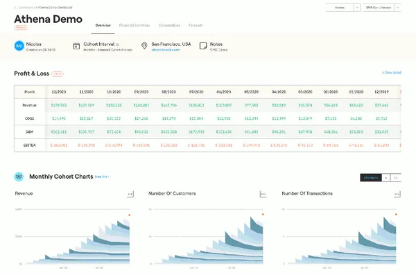This screenshot has height=275, width=416.
Task: Click the 12/2019 column header
Action: pos(381,91)
